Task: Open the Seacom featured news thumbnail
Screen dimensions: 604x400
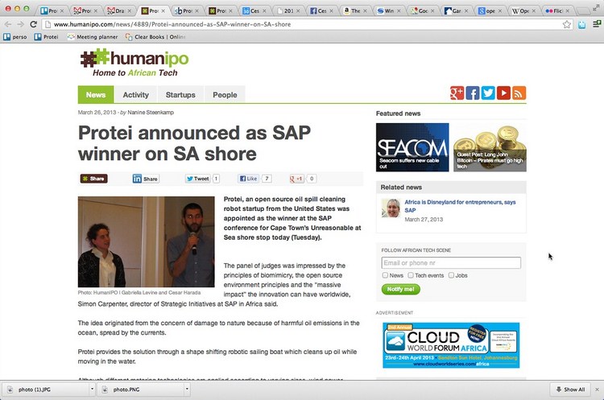Action: pyautogui.click(x=412, y=147)
